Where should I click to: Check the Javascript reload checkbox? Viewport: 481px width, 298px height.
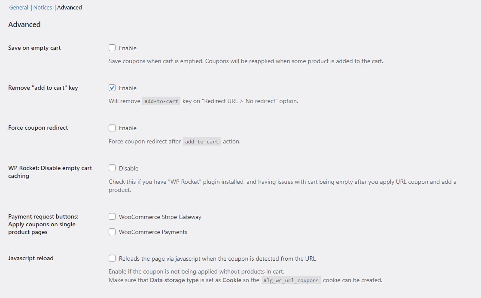[112, 258]
